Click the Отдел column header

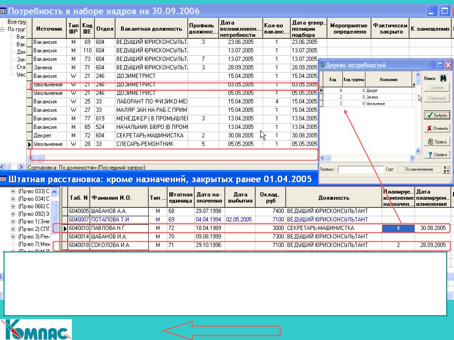[105, 29]
